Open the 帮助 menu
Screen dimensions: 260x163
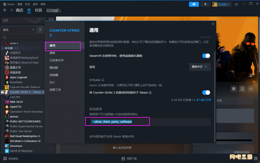click(x=43, y=4)
